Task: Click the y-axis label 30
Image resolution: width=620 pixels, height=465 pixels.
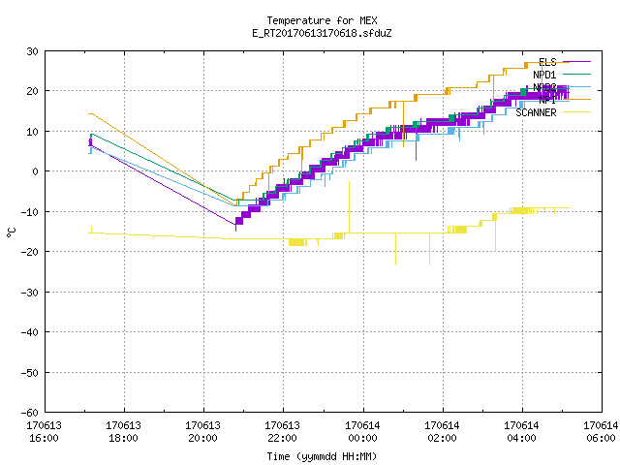Action: [33, 51]
